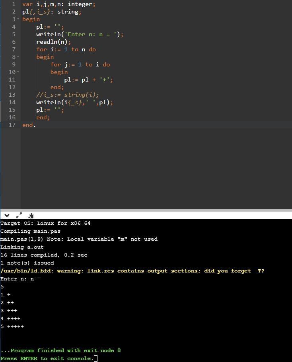Click 'Linking a.out' console line
This screenshot has height=362, width=292.
click(x=22, y=247)
